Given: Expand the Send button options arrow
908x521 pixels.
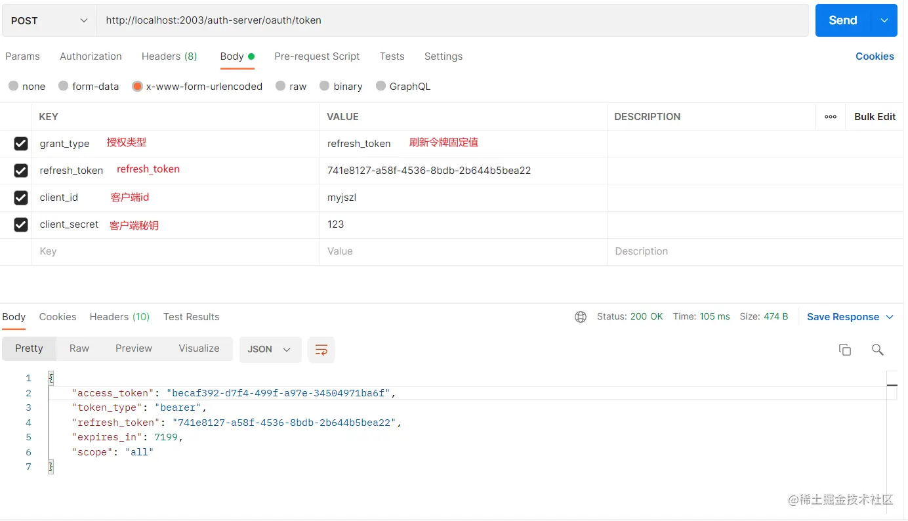Looking at the screenshot, I should (884, 20).
